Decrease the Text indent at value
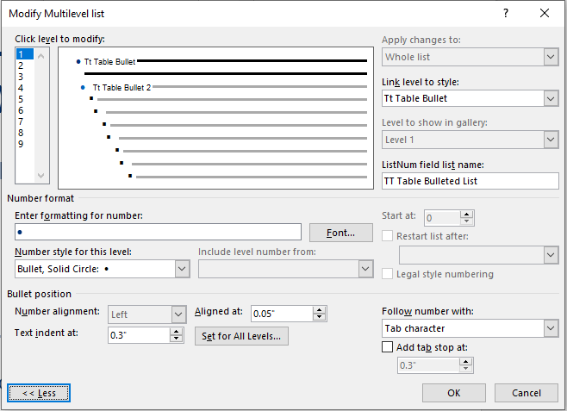 coord(178,339)
